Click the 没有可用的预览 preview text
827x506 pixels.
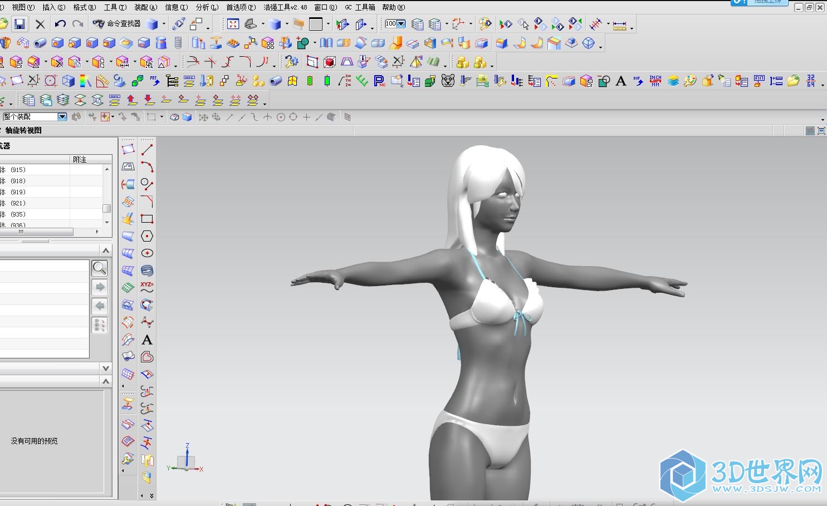click(x=34, y=441)
